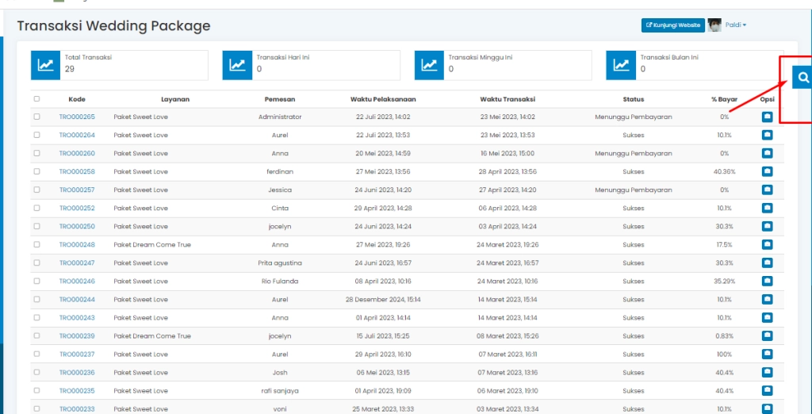Sort table by Status column header
812x414 pixels.
click(633, 99)
